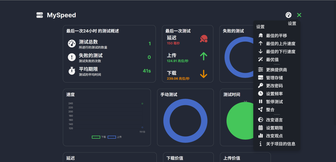Click the green upload arrow icon

203,56
